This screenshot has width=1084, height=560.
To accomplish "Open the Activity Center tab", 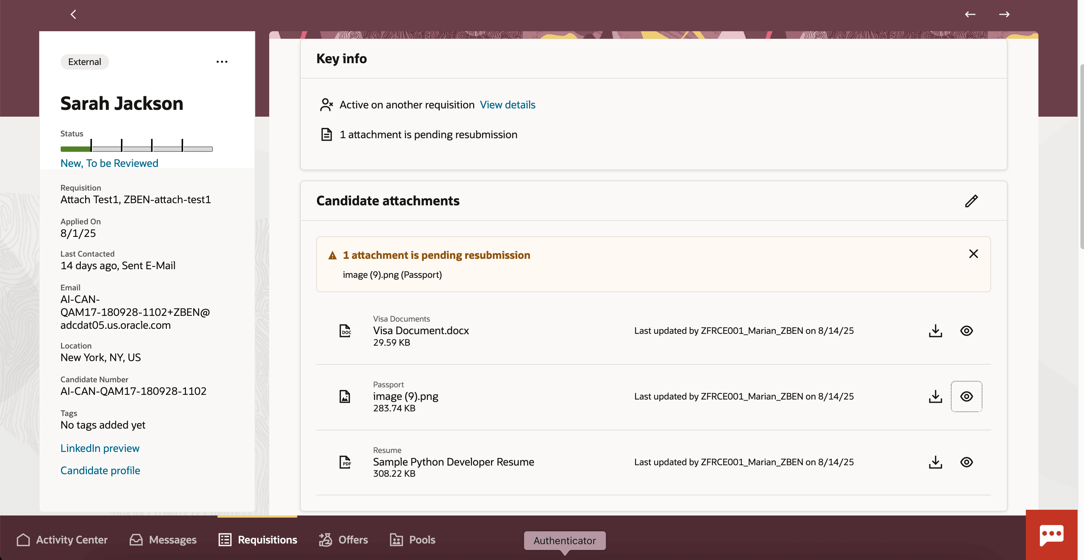I will 62,540.
